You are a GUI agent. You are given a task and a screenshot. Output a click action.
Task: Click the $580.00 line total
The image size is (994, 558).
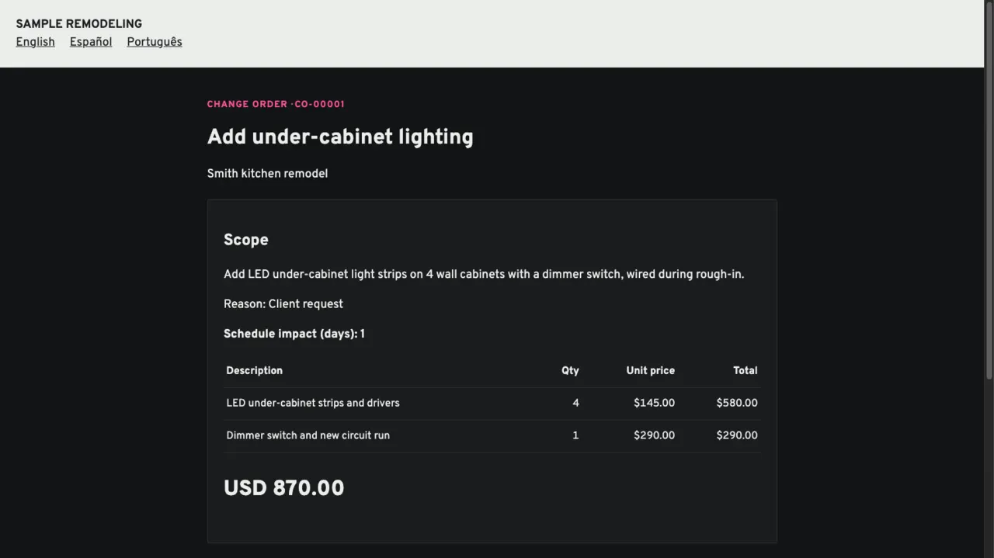tap(737, 403)
